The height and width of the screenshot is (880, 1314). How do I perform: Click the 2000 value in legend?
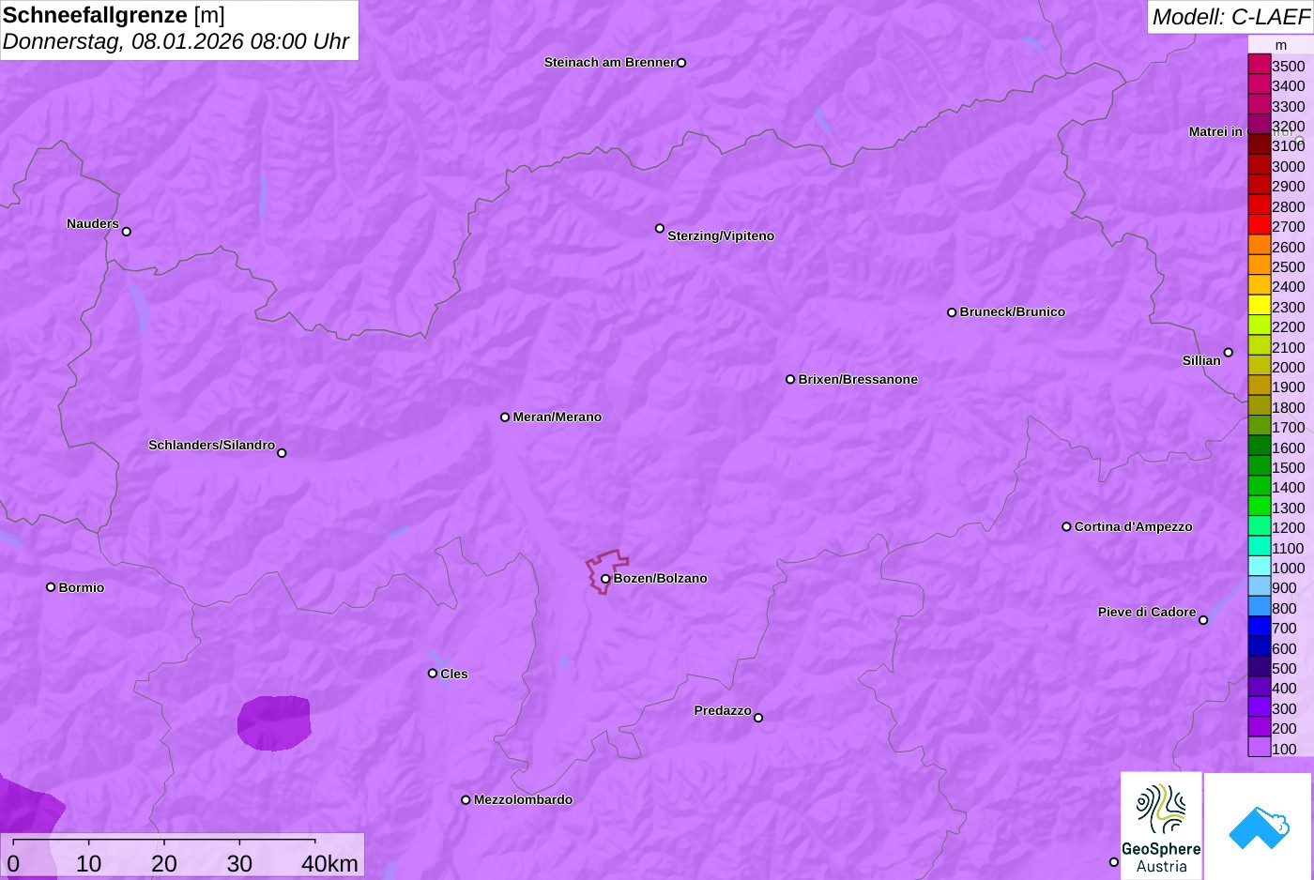coord(1288,367)
